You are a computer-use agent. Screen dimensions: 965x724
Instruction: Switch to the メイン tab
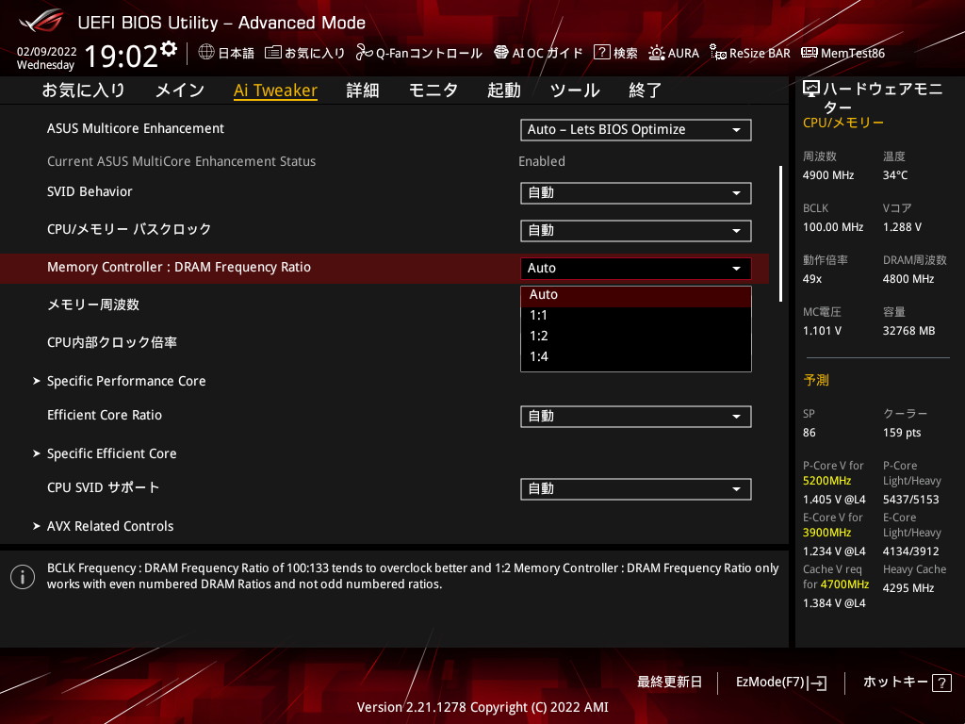coord(180,90)
